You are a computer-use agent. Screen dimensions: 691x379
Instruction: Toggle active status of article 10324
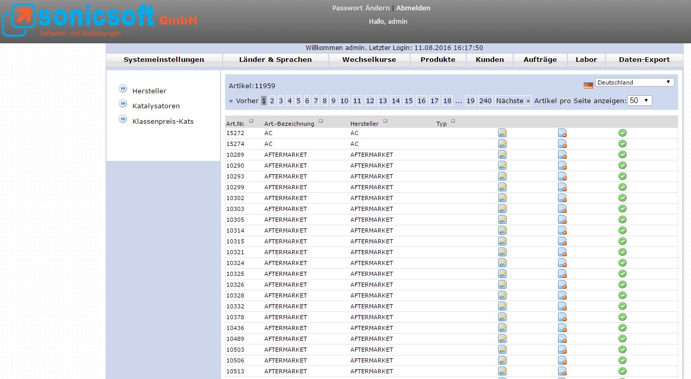(622, 263)
